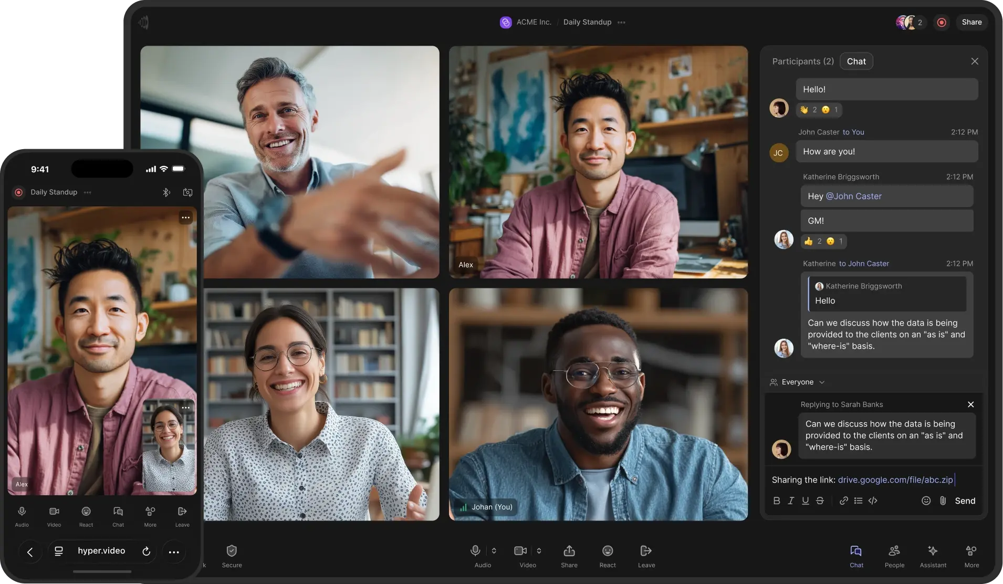Click the Share screen icon in bottom bar
This screenshot has width=1003, height=584.
[x=569, y=556]
